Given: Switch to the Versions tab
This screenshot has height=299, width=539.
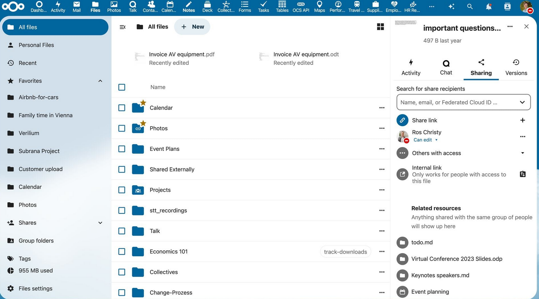Looking at the screenshot, I should click(516, 68).
